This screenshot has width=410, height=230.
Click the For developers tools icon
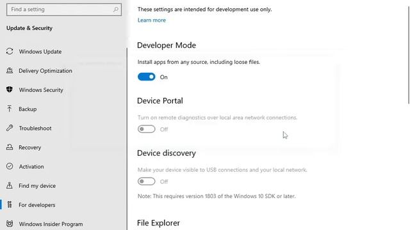point(10,204)
